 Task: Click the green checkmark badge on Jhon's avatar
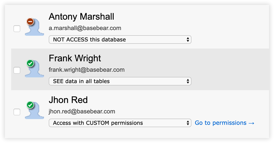pyautogui.click(x=30, y=105)
